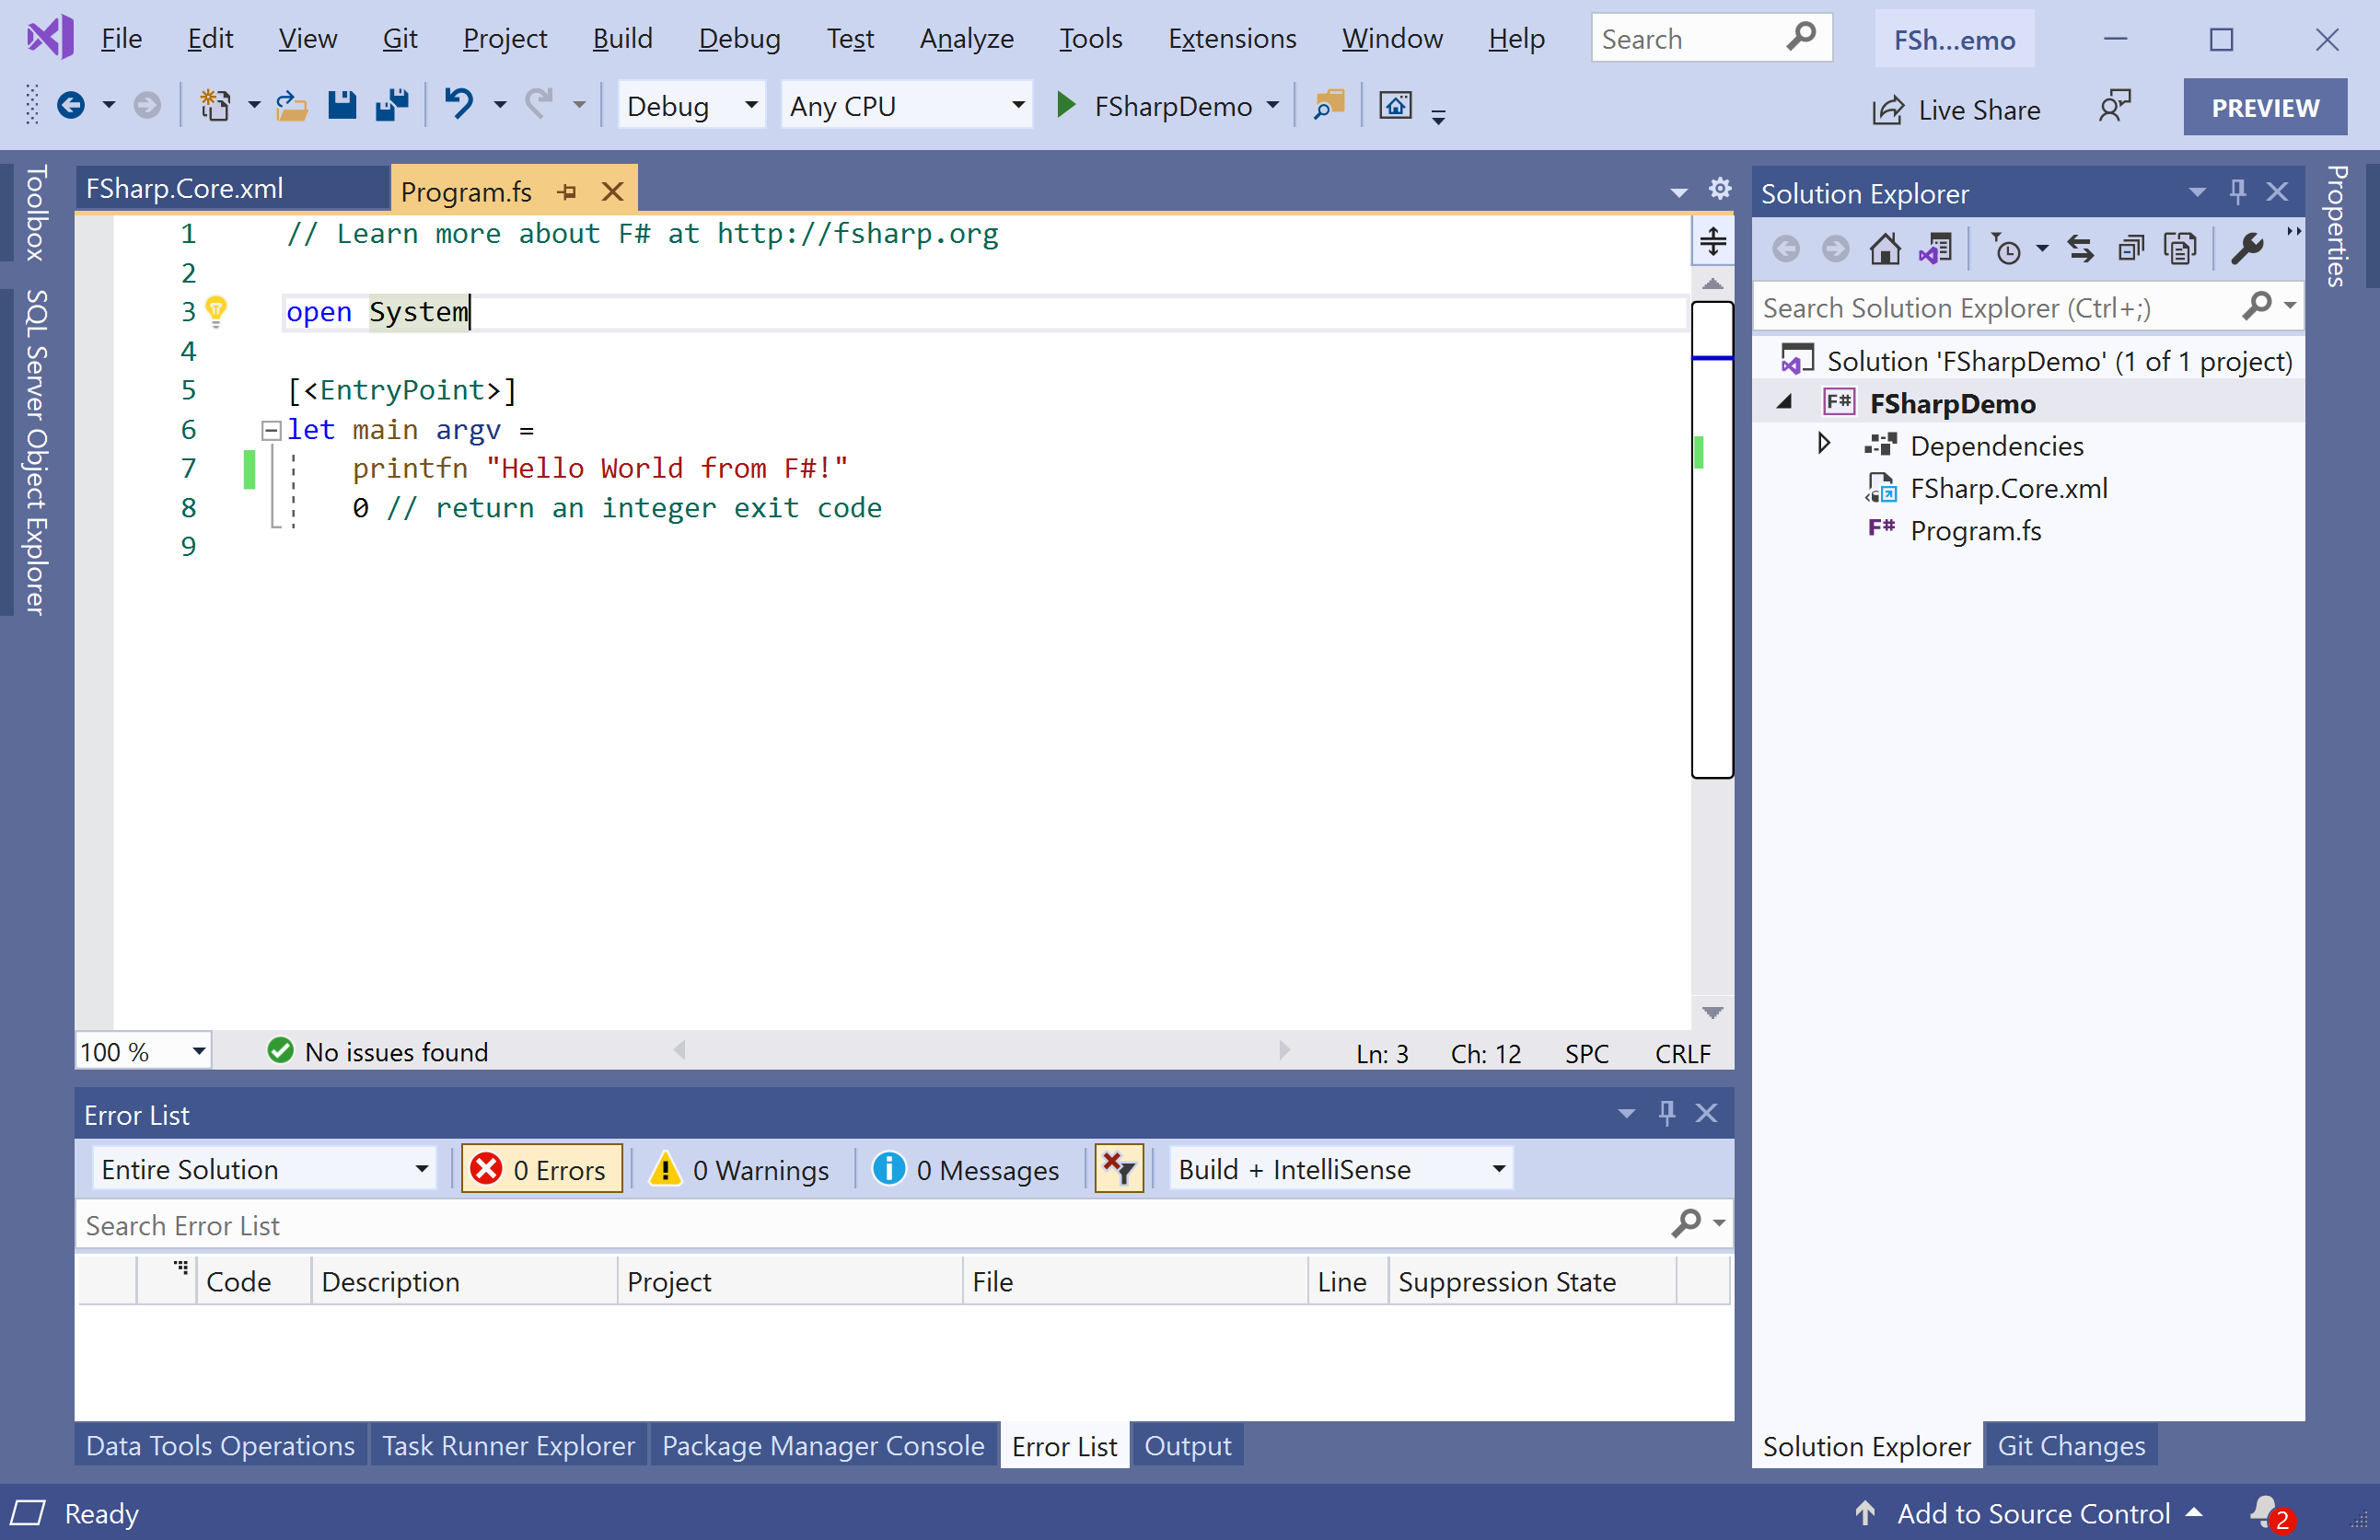
Task: Click the Save All toolbar icon
Action: [x=392, y=105]
